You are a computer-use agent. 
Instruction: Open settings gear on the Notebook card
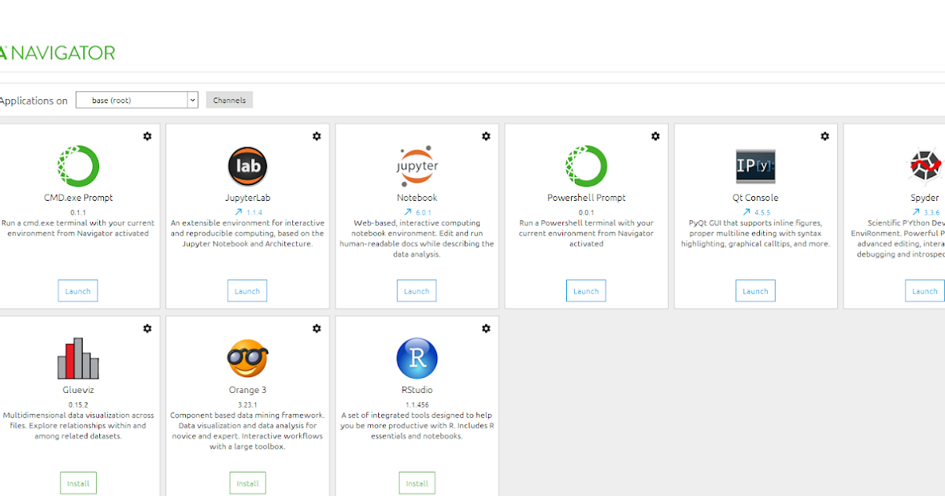tap(486, 136)
